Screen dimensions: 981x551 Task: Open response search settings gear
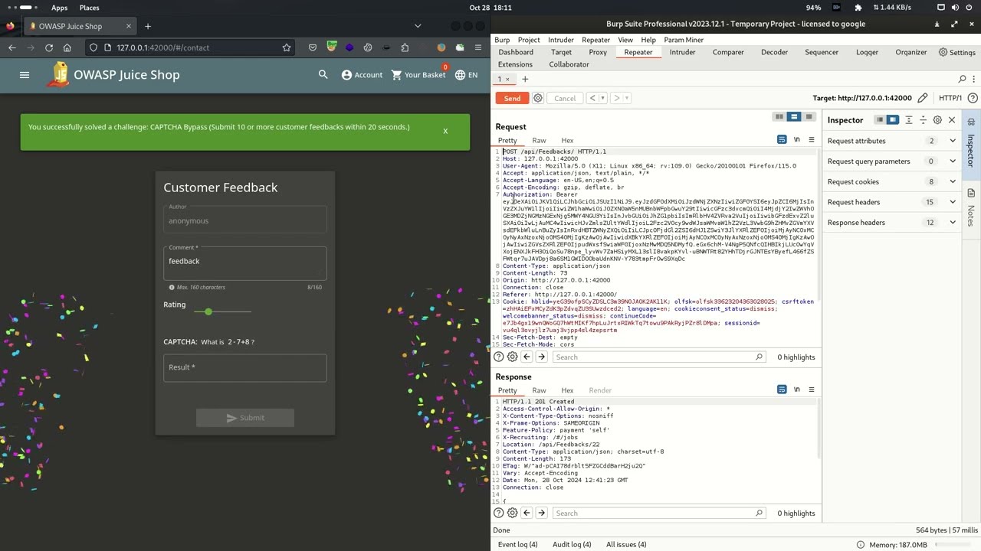513,514
